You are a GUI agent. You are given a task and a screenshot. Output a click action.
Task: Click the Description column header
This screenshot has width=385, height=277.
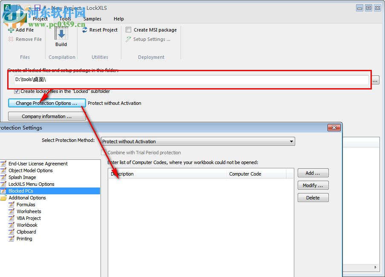click(167, 174)
